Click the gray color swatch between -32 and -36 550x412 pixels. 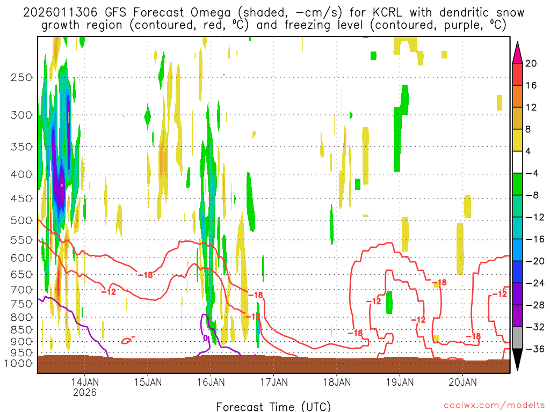(517, 338)
